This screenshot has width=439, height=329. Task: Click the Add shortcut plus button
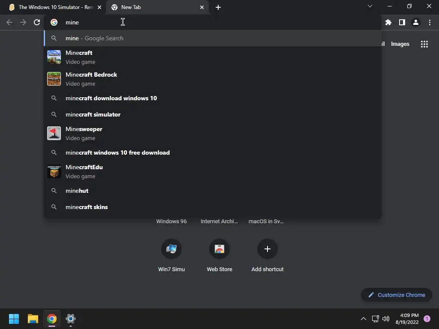coord(268,249)
